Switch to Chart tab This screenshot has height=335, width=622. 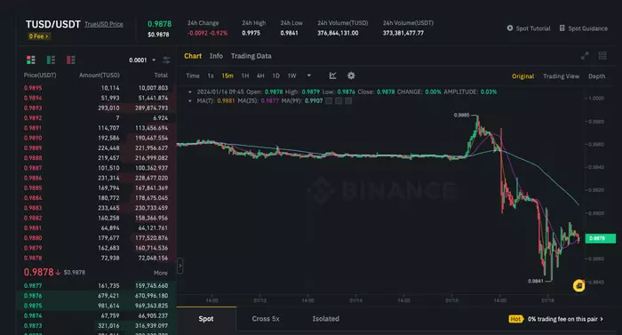tap(193, 56)
